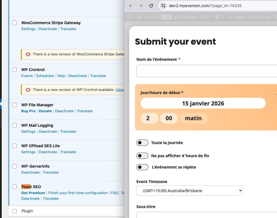Viewport: 277px width, 218px height.
Task: Open the "matin" AM/PM selector
Action: [193, 118]
